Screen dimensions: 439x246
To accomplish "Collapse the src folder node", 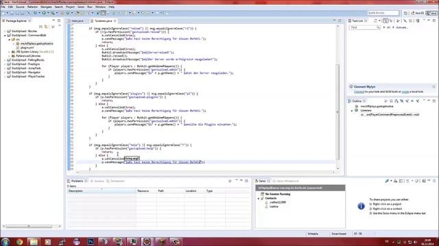I will [9, 40].
